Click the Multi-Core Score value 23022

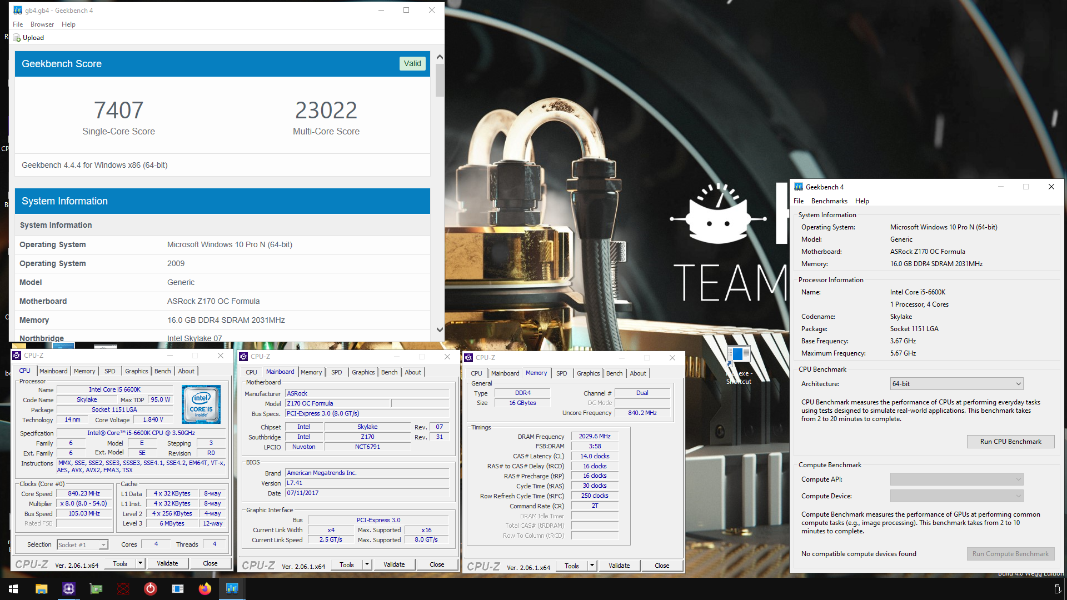coord(326,110)
